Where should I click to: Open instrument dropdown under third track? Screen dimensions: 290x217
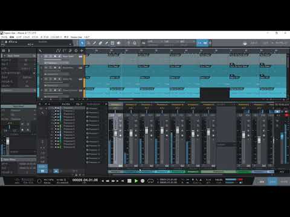coord(56,86)
